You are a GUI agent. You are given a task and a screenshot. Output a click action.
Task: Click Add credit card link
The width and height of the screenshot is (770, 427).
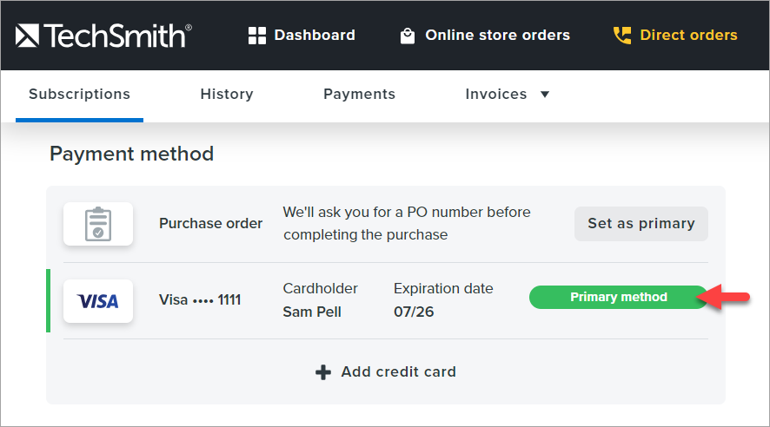tap(399, 372)
